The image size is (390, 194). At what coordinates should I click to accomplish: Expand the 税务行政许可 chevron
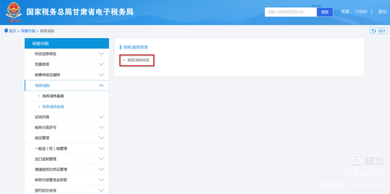pyautogui.click(x=101, y=127)
